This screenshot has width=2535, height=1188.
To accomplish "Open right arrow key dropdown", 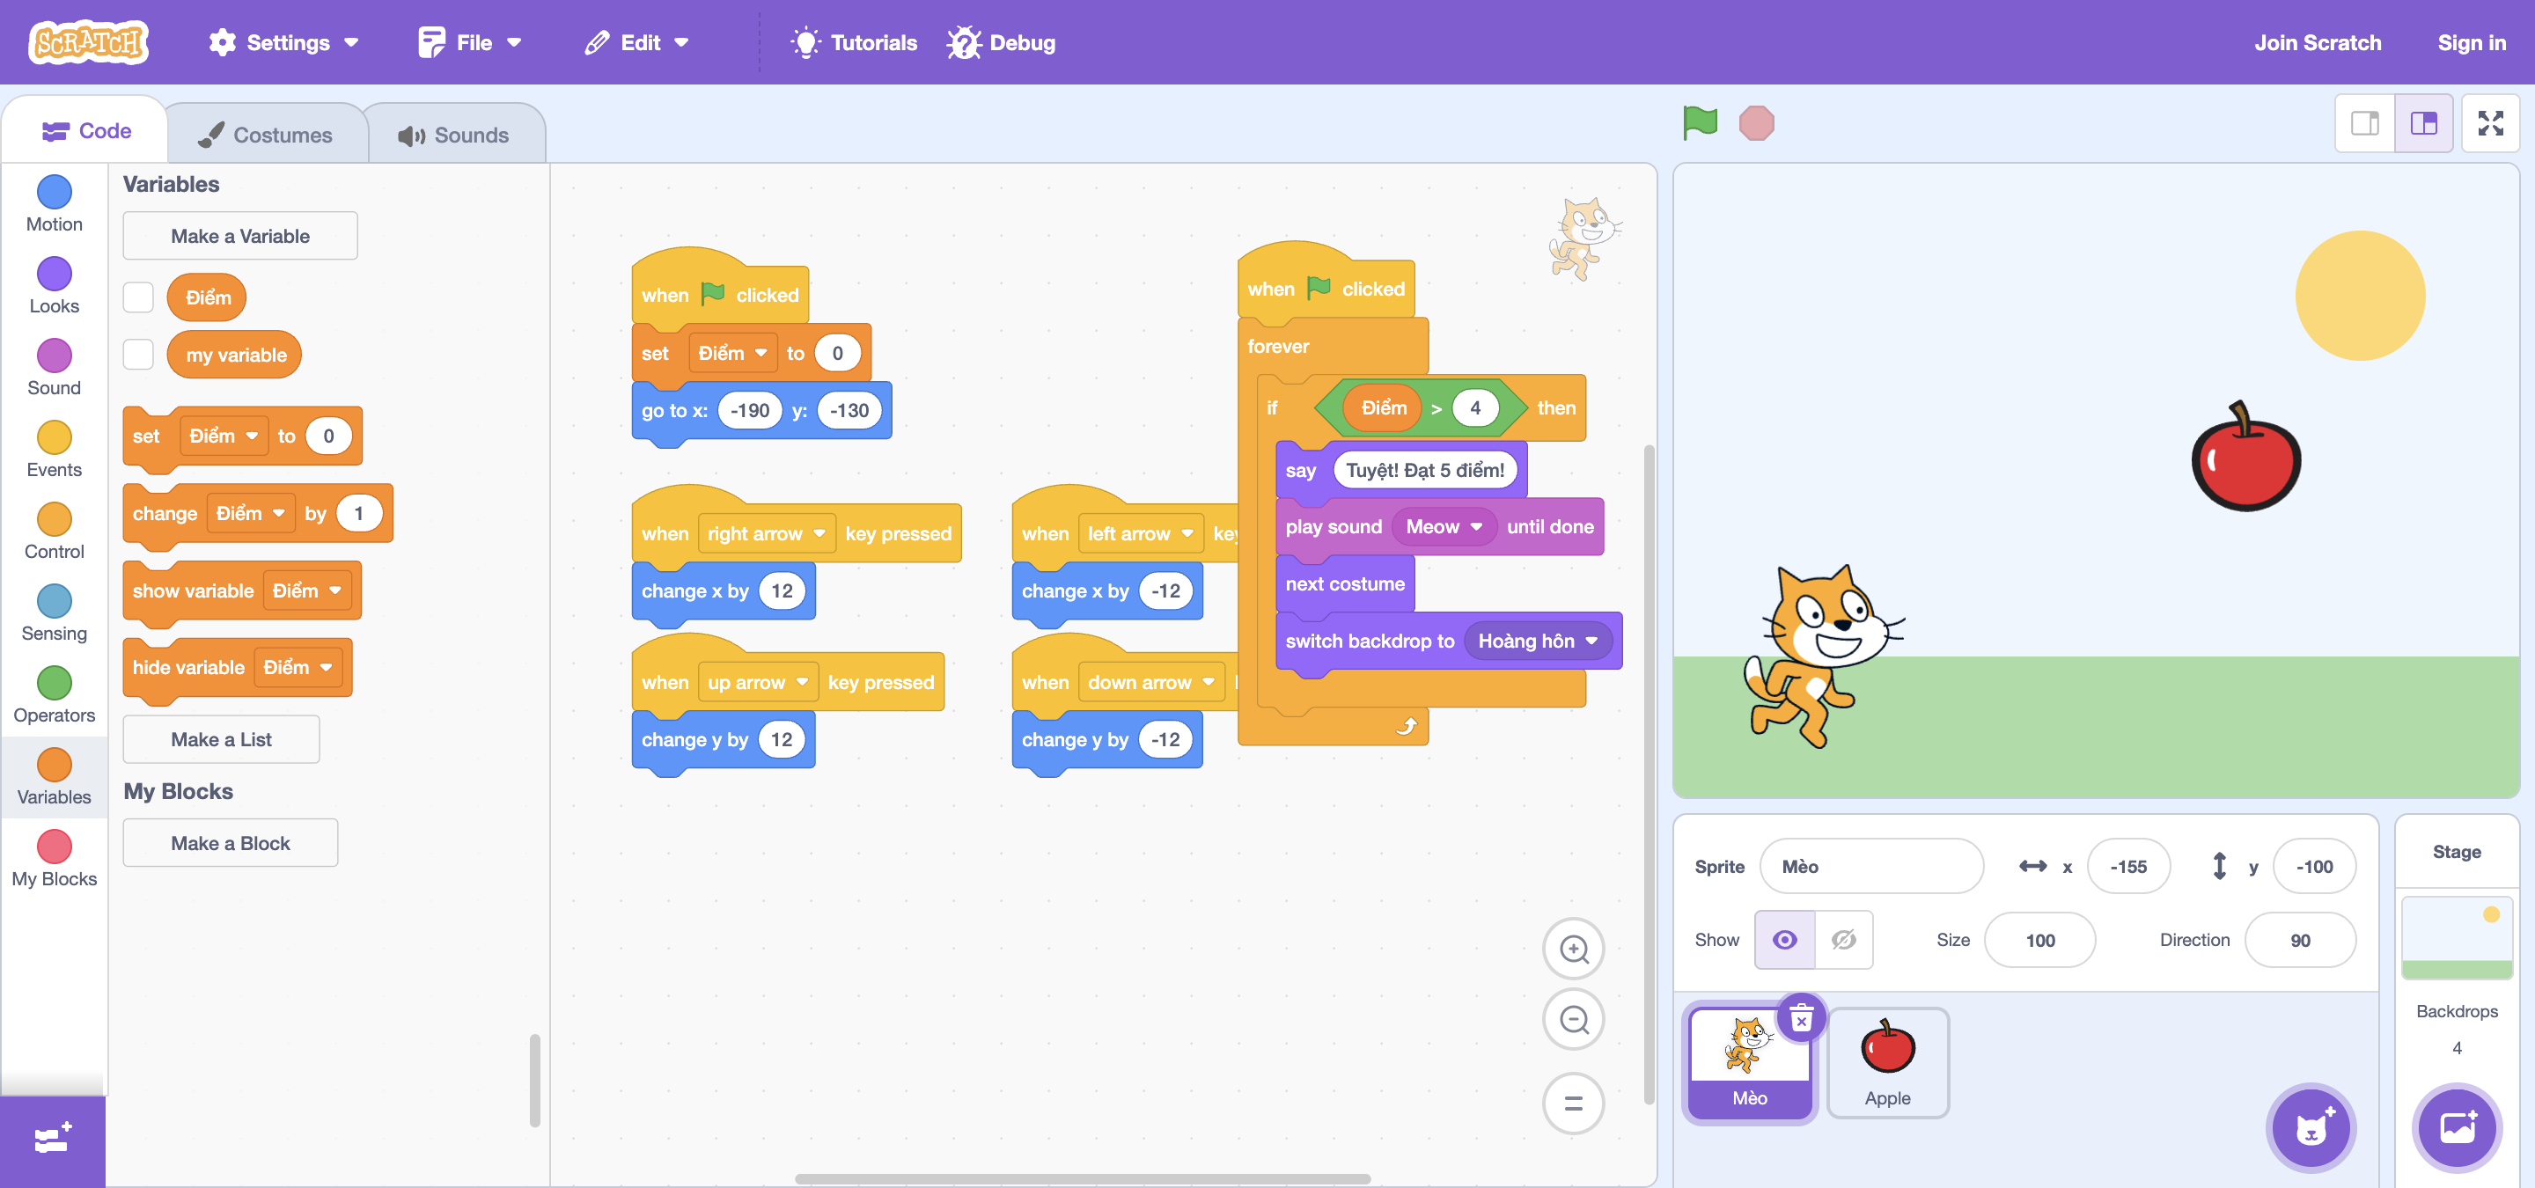I will [767, 534].
